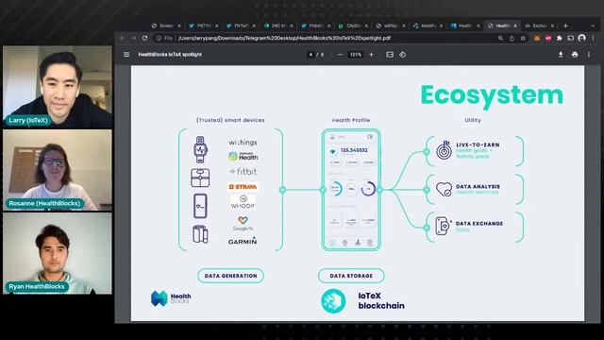Close the active HealthBlocks PDF tab
The image size is (604, 340).
point(515,25)
